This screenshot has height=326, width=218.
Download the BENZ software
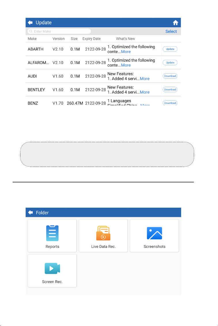tap(170, 103)
